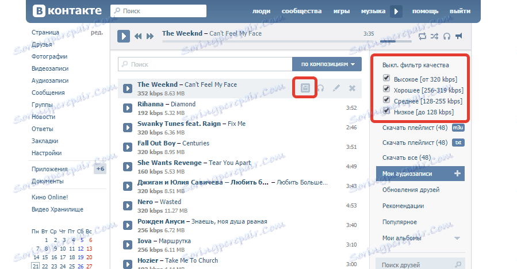Screen dimensions: 517x269
Task: Click the m3u playlist badge
Action: pyautogui.click(x=458, y=128)
